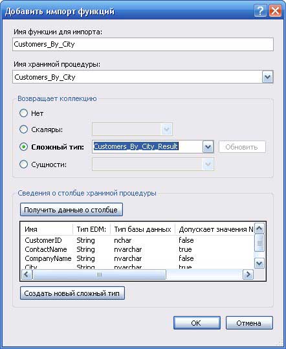
Task: Click the column list scroll up arrow
Action: 259,228
